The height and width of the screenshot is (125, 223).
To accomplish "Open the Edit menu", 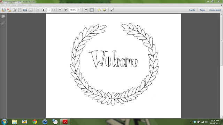I will pos(8,5).
